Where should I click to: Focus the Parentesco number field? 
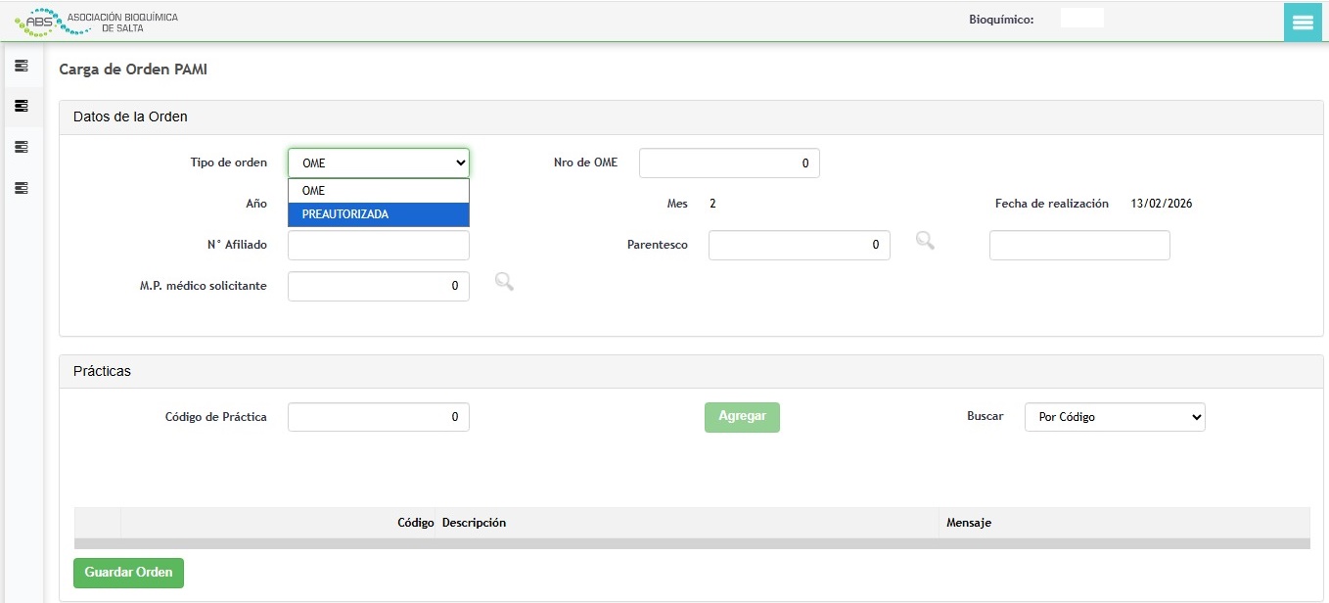[x=799, y=246]
